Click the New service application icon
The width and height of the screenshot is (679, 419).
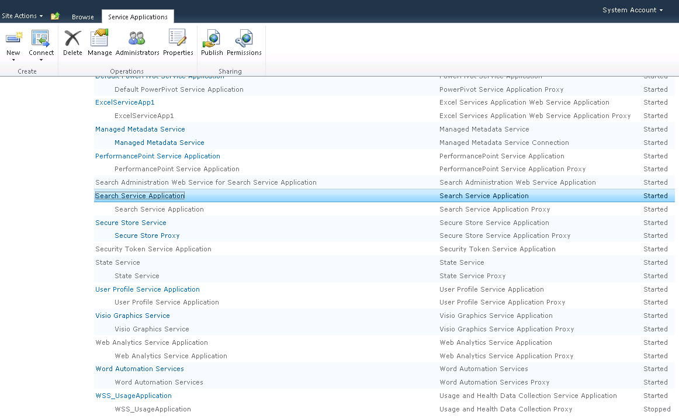(x=13, y=38)
